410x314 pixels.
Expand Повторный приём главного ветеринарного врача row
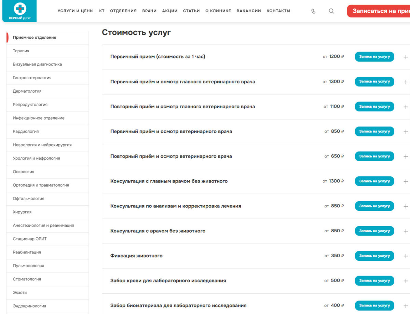click(x=406, y=107)
